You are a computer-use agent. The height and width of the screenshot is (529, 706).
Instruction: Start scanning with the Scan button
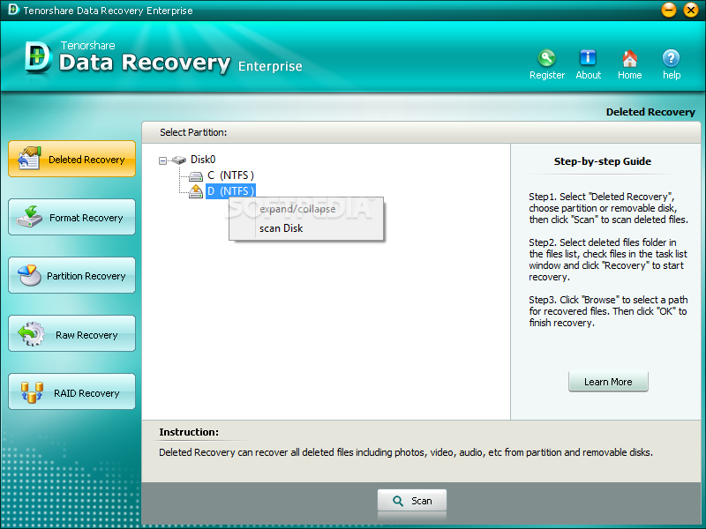(x=412, y=501)
